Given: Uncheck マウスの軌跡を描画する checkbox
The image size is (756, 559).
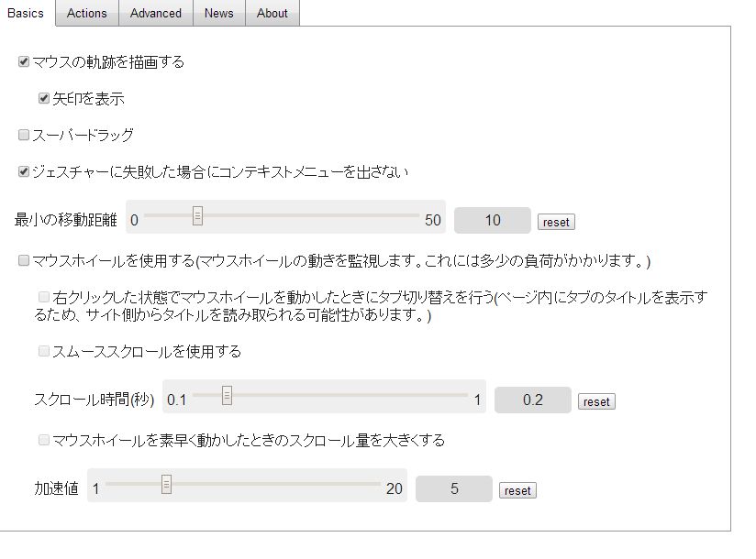Looking at the screenshot, I should coord(24,61).
